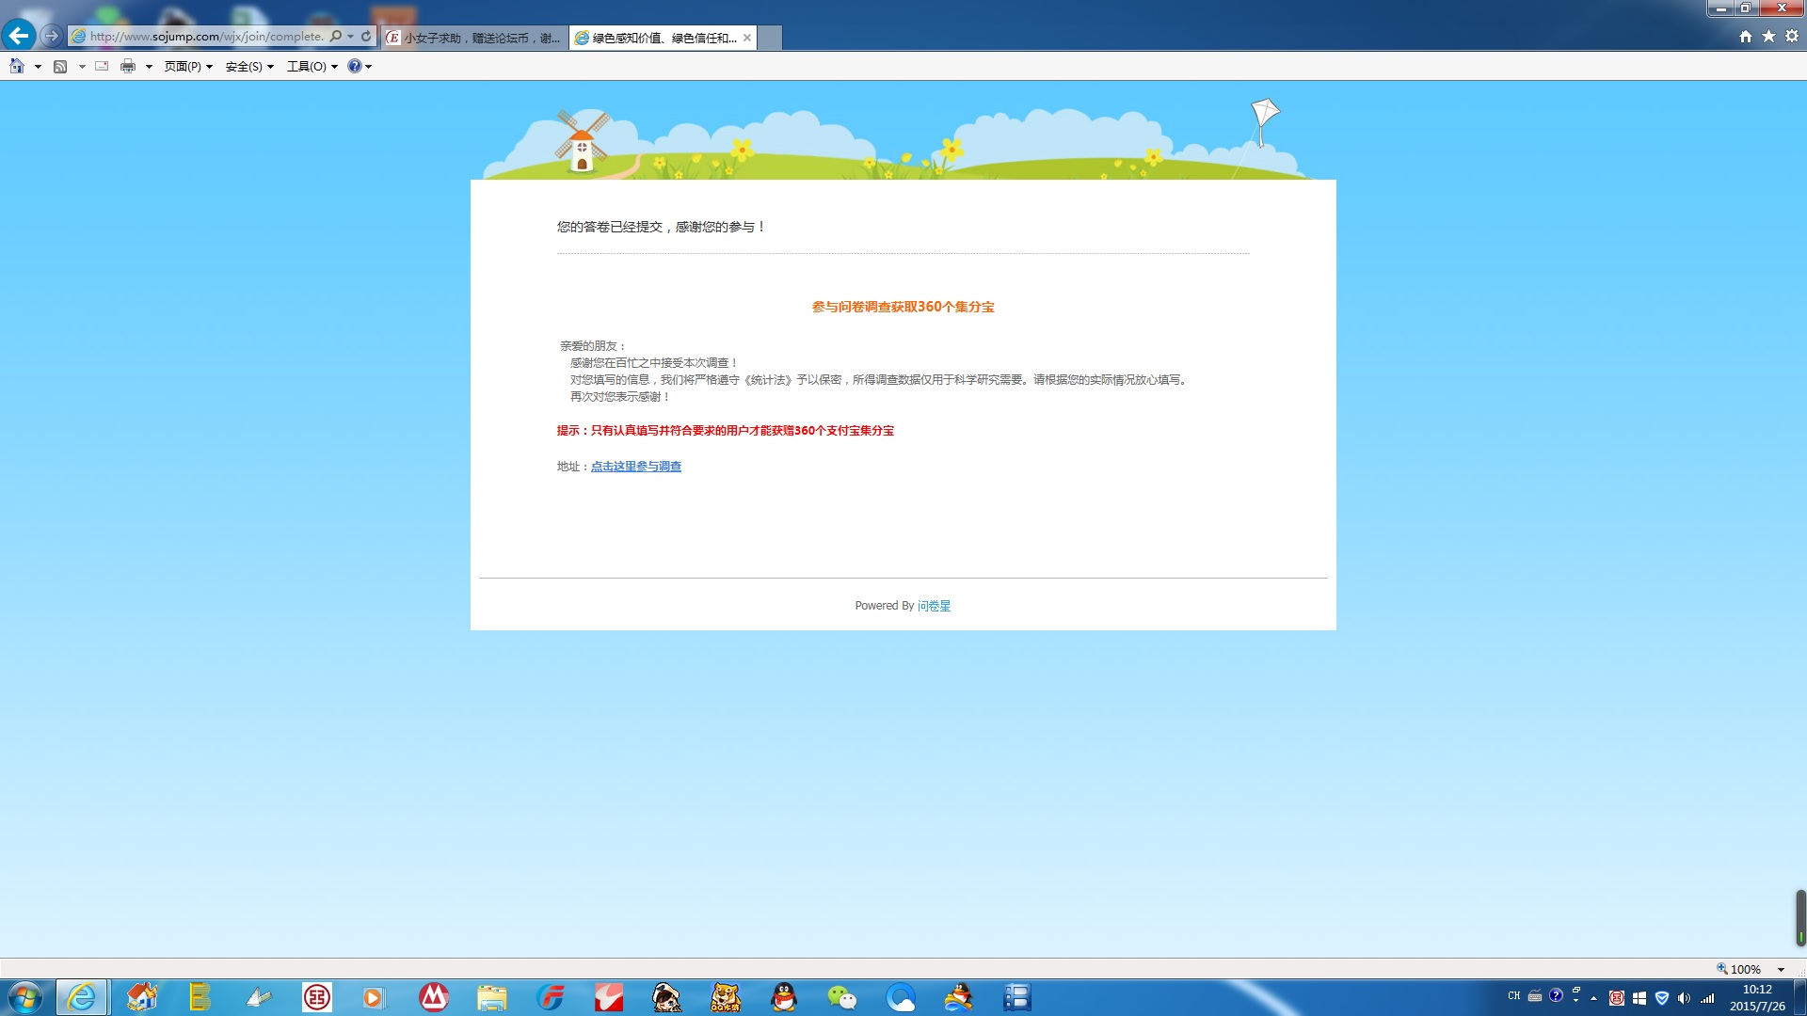Image resolution: width=1807 pixels, height=1016 pixels.
Task: Open the gear tools icon top right
Action: (1792, 36)
